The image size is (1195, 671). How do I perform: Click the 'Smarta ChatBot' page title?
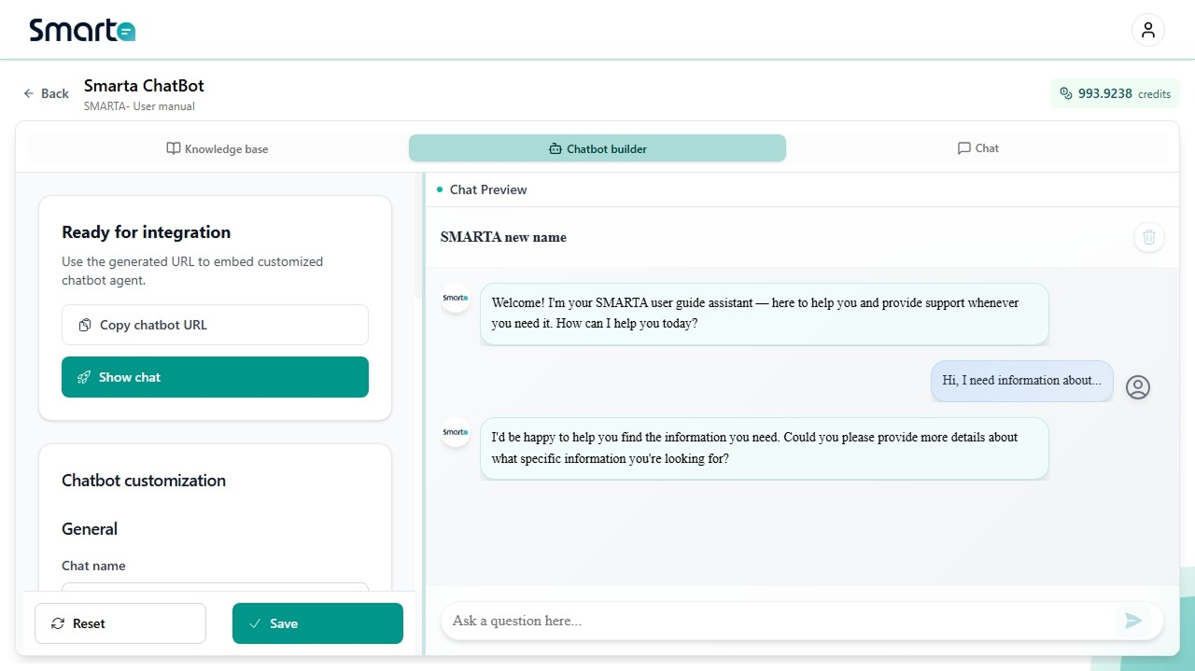coord(144,86)
